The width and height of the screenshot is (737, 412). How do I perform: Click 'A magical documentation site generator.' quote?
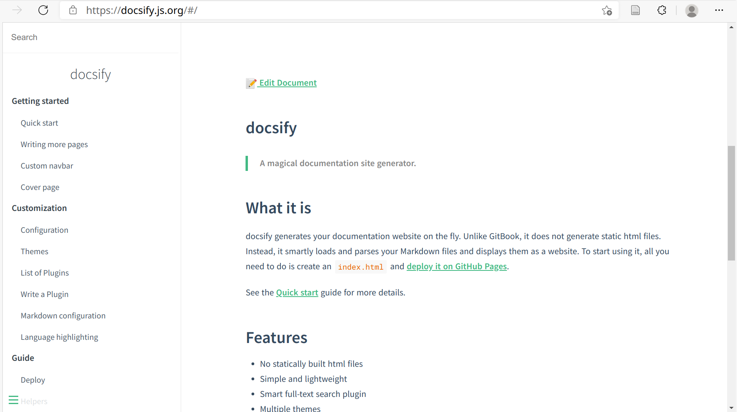tap(338, 163)
